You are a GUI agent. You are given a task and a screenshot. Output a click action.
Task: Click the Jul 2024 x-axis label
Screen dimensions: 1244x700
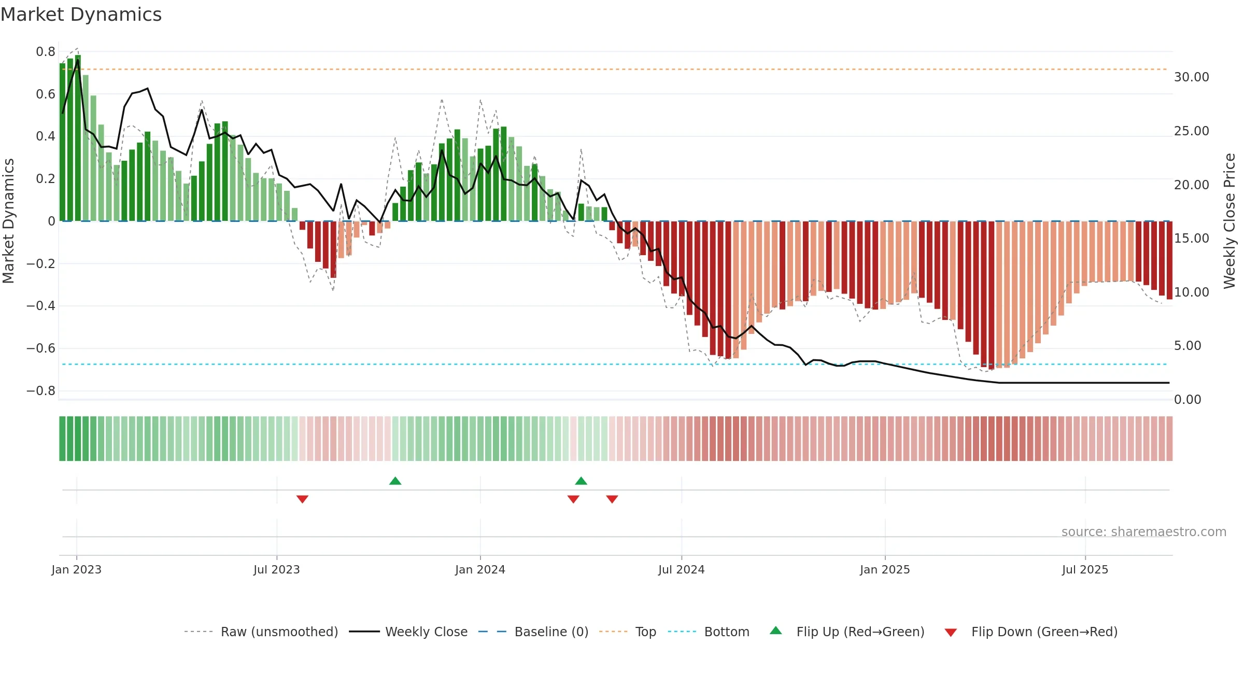click(682, 569)
